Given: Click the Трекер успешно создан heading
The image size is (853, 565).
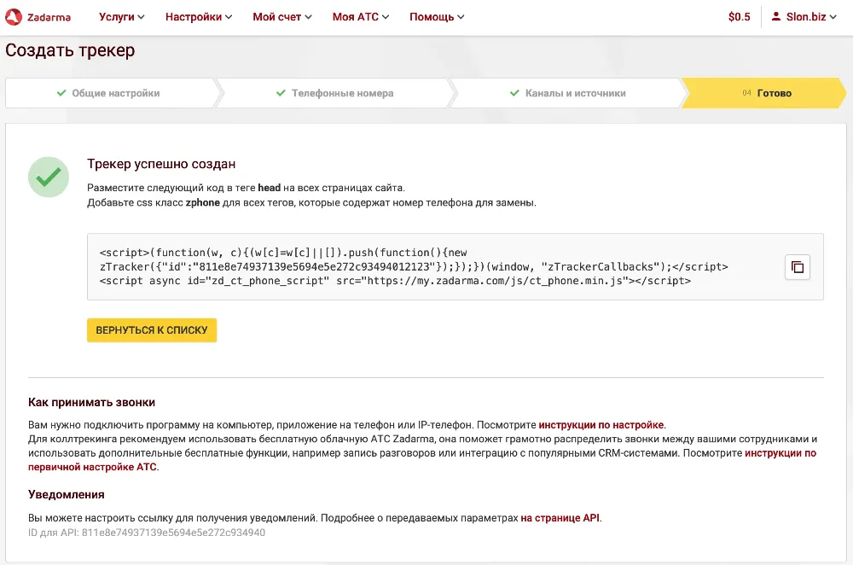Looking at the screenshot, I should tap(161, 164).
